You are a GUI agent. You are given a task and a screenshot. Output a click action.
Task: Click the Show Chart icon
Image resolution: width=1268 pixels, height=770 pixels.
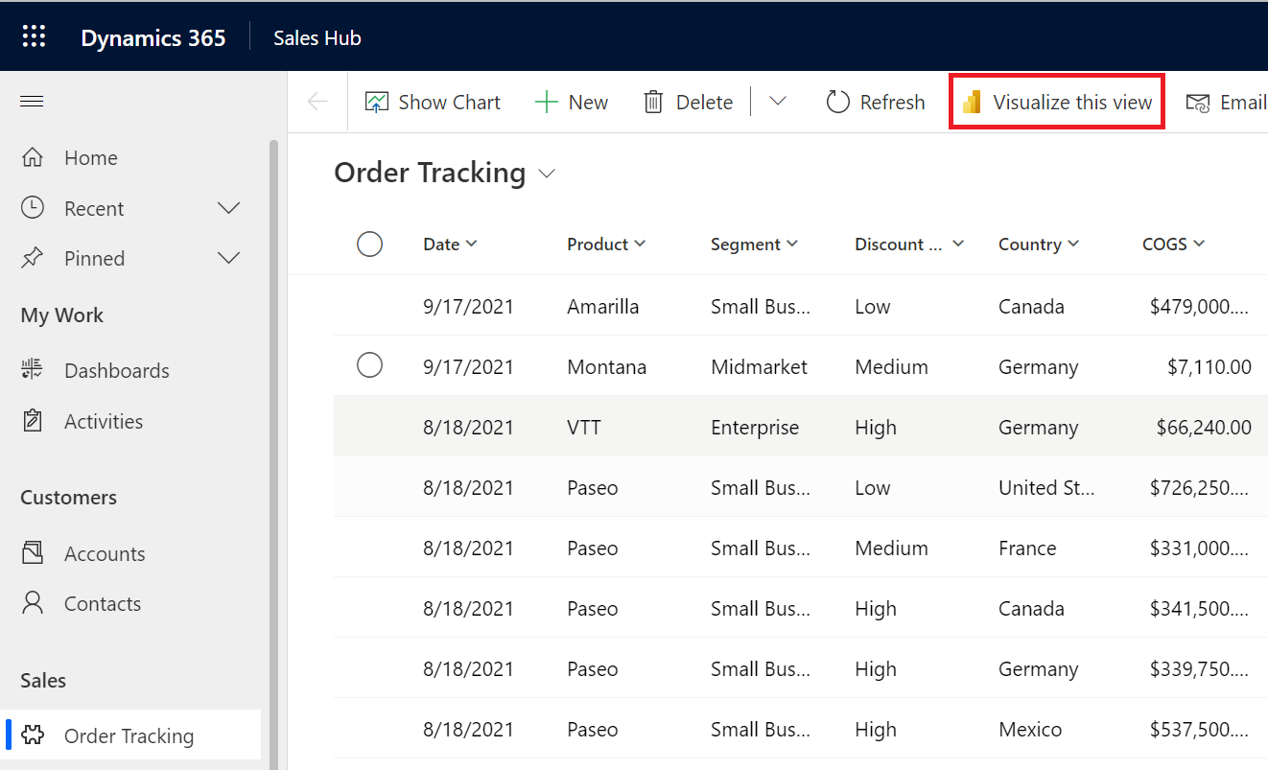click(x=376, y=102)
